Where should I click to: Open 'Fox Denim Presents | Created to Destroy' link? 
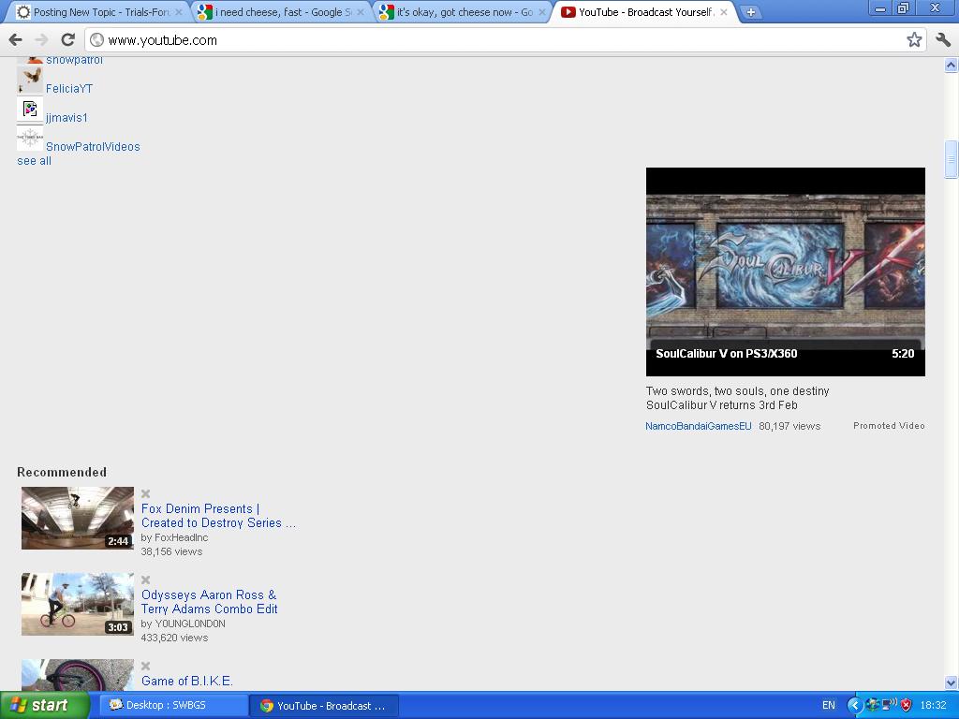pos(218,516)
